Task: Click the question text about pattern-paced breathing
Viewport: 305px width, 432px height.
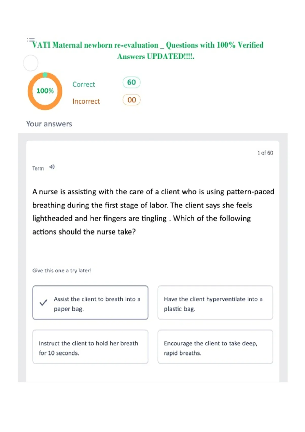Action: point(153,212)
